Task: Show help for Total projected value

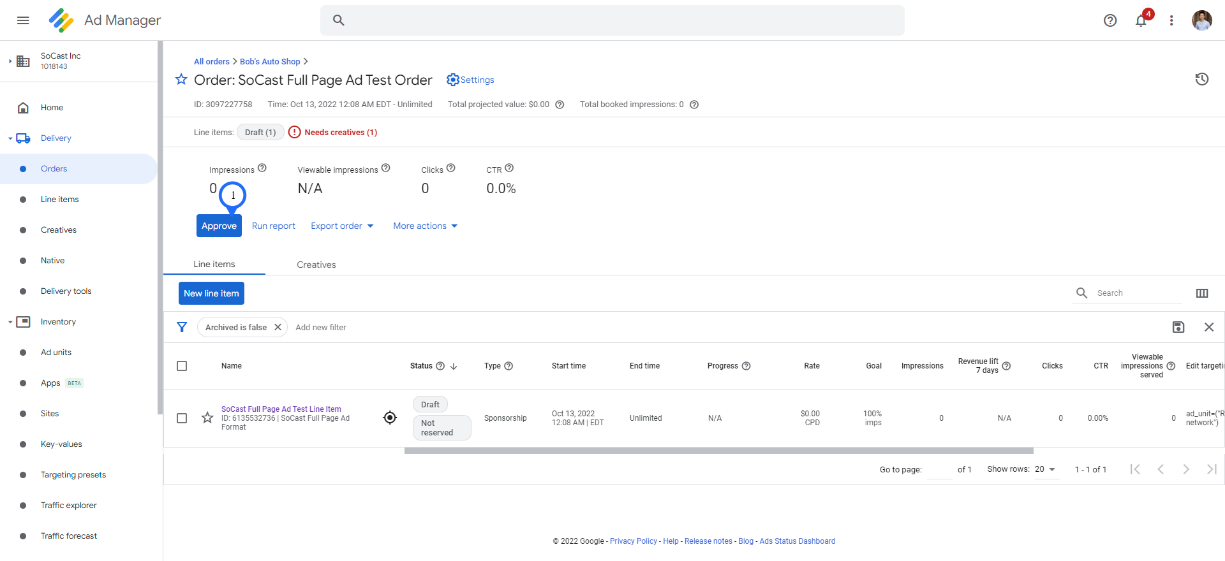Action: coord(560,105)
